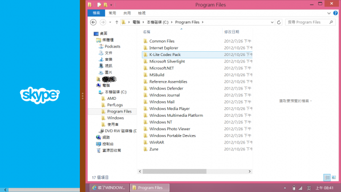Select Windows Photo Viewer folder row
The image size is (341, 192).
click(197, 129)
